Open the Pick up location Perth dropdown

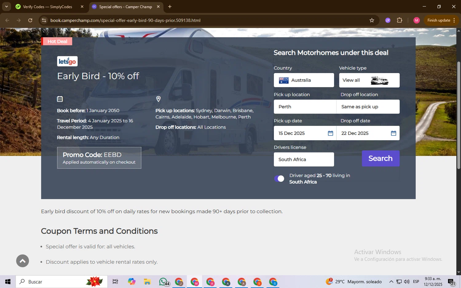(305, 107)
